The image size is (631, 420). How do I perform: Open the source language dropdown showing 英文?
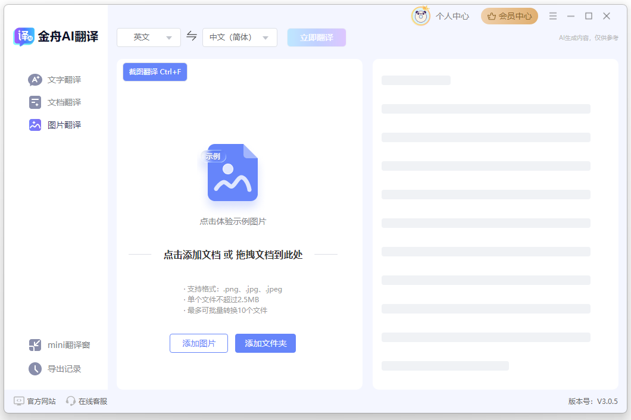pyautogui.click(x=148, y=37)
